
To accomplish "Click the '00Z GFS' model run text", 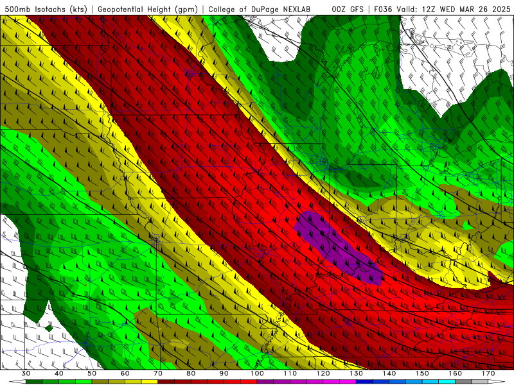I will coord(348,9).
